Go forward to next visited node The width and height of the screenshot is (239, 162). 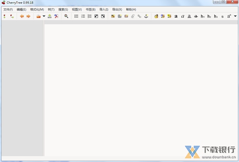pos(28,16)
